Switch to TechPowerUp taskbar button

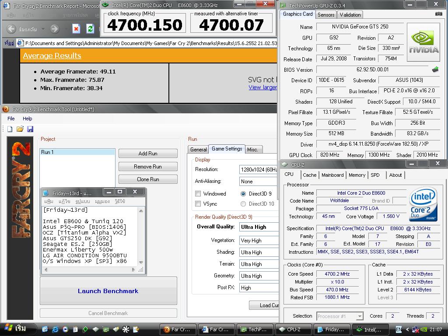(255, 329)
